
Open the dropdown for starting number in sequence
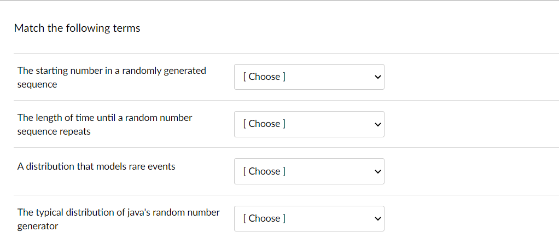tap(309, 77)
